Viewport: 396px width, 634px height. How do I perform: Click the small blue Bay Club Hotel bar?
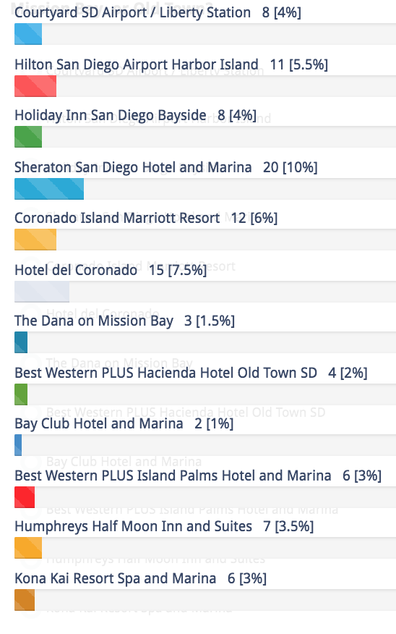pyautogui.click(x=18, y=445)
